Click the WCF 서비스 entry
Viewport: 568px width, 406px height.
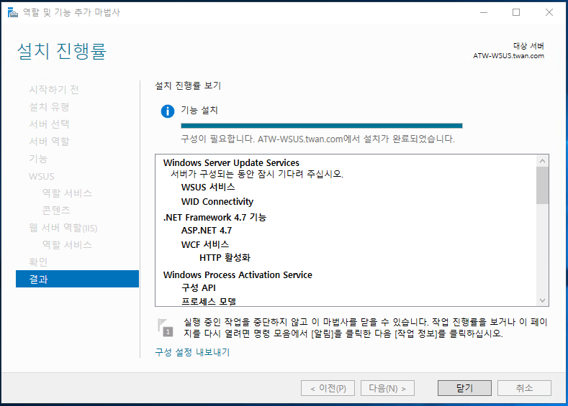(x=205, y=244)
